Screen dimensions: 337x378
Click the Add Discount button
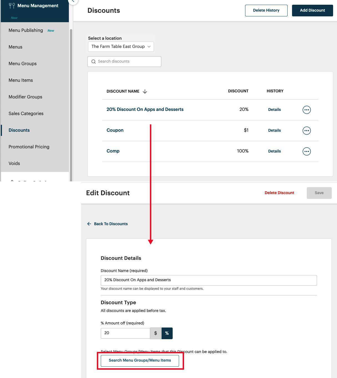[312, 10]
